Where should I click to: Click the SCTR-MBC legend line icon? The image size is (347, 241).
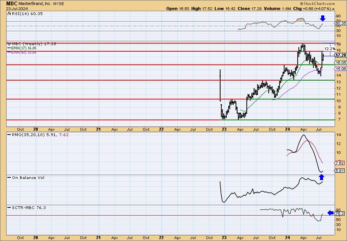click(x=9, y=207)
